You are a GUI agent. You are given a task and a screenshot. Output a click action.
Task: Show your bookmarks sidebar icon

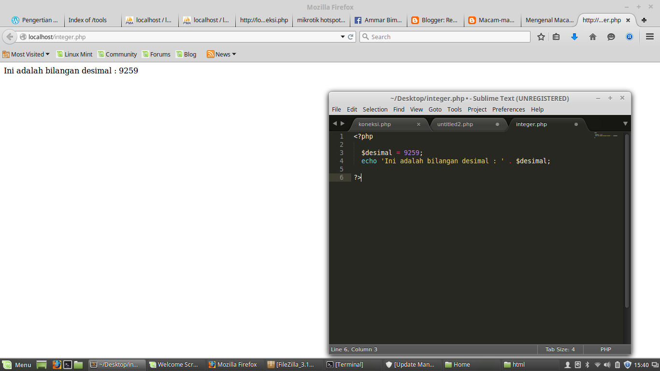point(556,37)
